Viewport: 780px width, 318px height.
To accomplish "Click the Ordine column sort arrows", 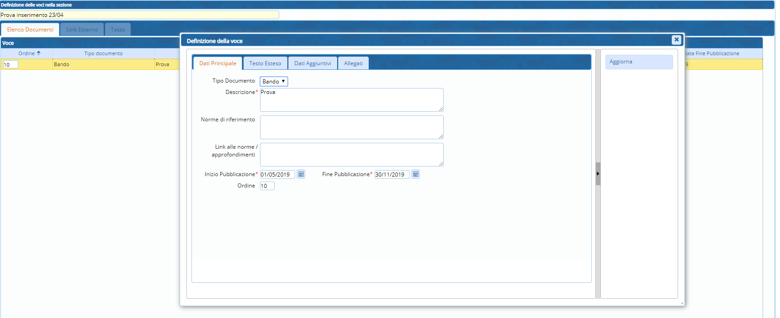I will pos(38,53).
